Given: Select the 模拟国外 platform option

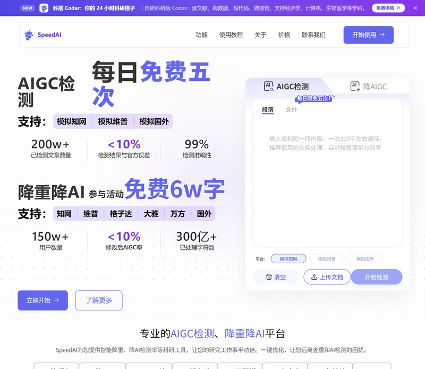Looking at the screenshot, I should 365,259.
